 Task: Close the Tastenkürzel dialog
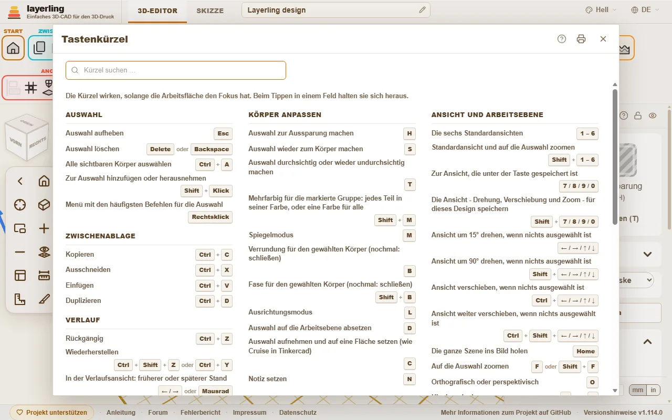[x=603, y=39]
